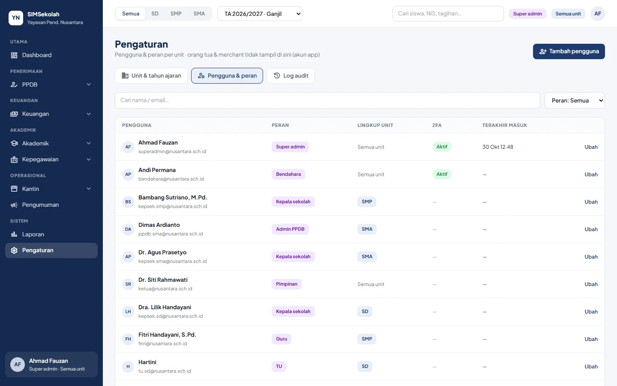This screenshot has height=386, width=617.
Task: Open the AF avatar in top bar
Action: tap(598, 14)
